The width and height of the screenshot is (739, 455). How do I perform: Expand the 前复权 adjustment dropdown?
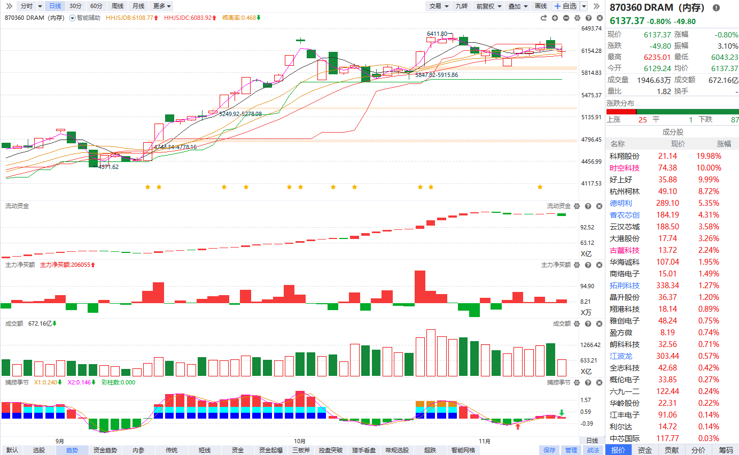click(x=489, y=6)
